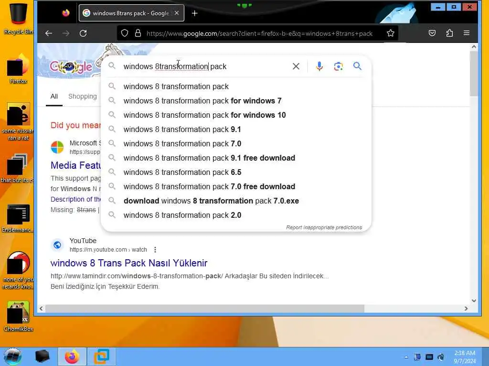Click the scroll up arrow of the page

pyautogui.click(x=474, y=47)
